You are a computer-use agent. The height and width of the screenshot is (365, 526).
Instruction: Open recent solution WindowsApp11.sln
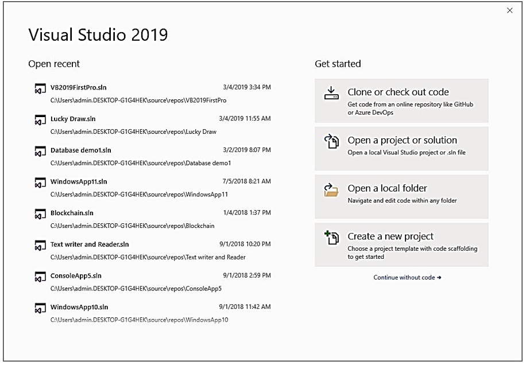point(153,188)
